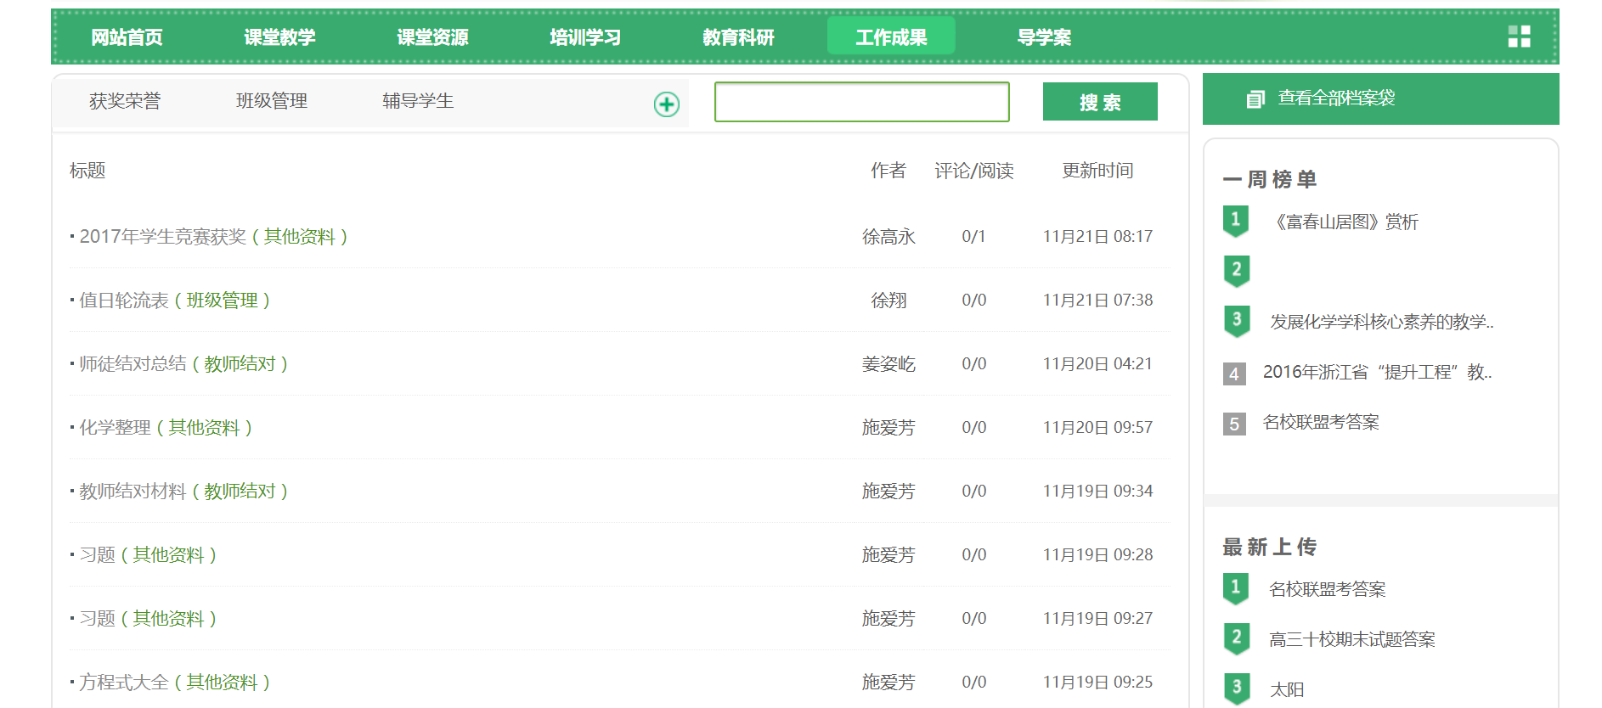Click rank 3 badge in 最新上传

[x=1235, y=688]
